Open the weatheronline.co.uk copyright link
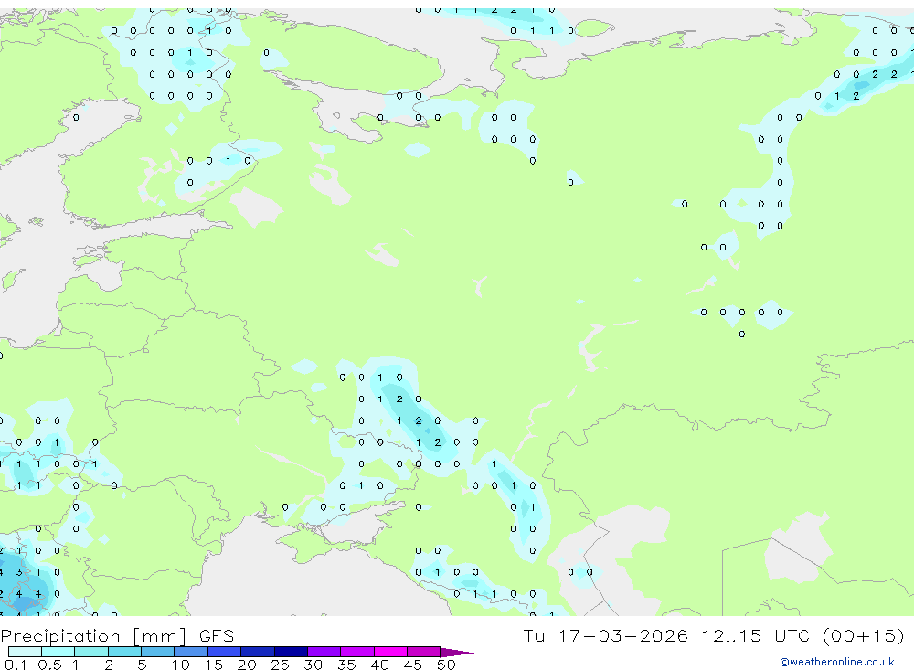This screenshot has width=914, height=670. point(837,662)
